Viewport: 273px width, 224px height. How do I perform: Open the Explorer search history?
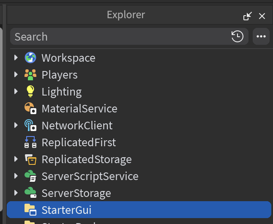coord(238,37)
